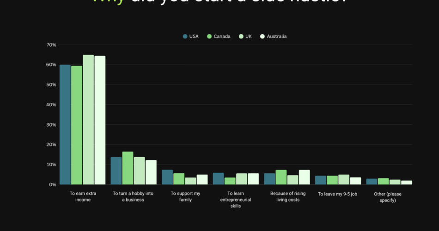Toggle the Canada series legend label

(x=222, y=36)
